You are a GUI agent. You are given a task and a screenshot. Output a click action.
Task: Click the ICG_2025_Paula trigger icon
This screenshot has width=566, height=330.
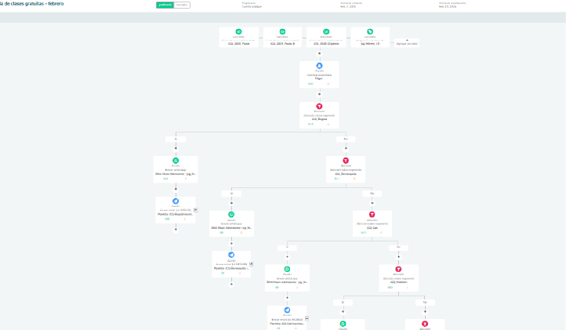point(239,31)
